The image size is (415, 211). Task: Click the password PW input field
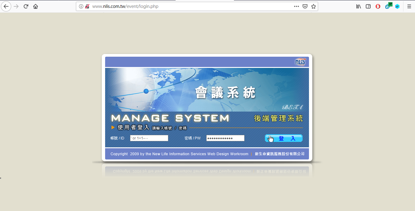point(225,138)
